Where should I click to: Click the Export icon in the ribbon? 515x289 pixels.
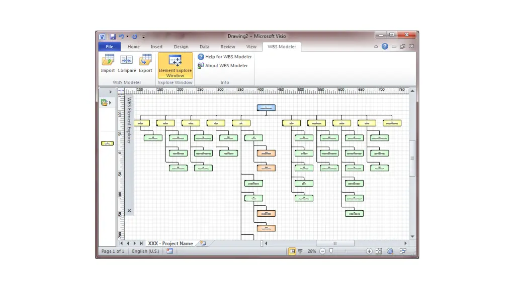pos(145,60)
